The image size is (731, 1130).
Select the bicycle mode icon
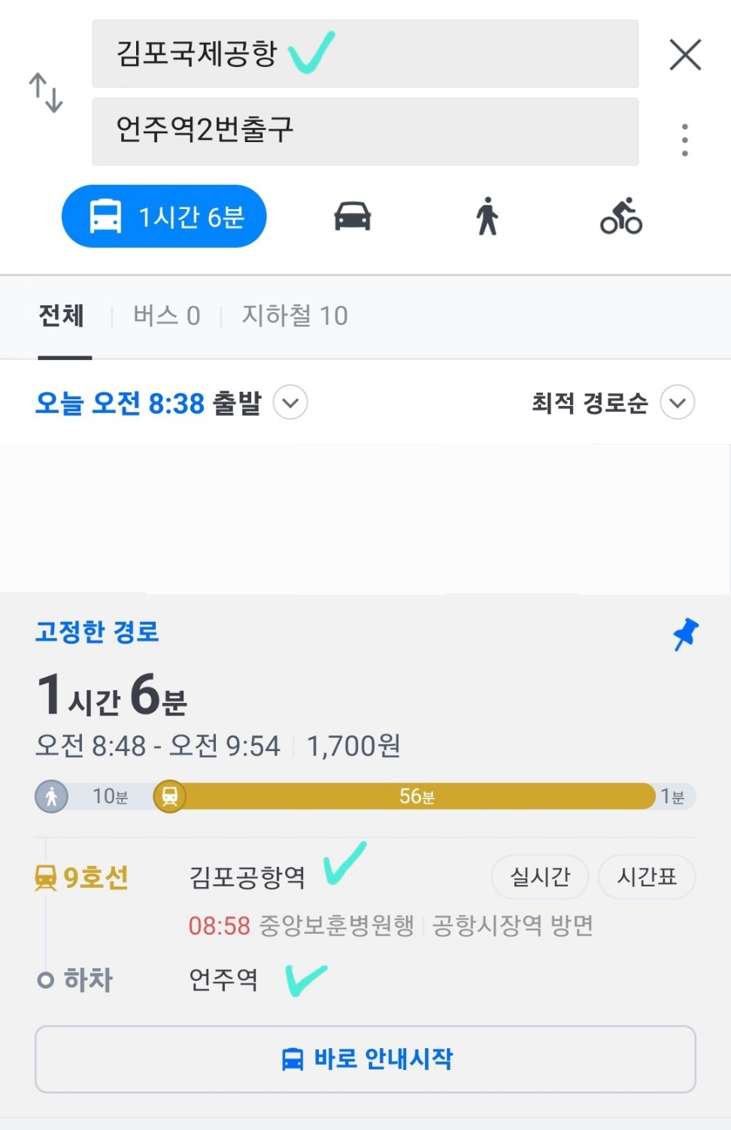621,217
